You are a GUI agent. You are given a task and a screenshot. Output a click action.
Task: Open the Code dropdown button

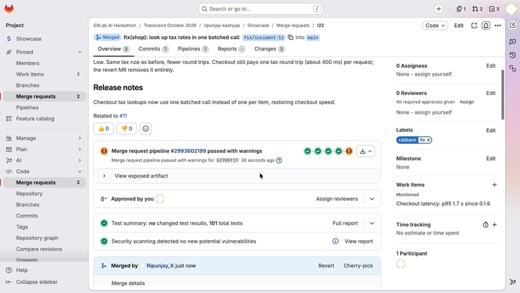435,26
